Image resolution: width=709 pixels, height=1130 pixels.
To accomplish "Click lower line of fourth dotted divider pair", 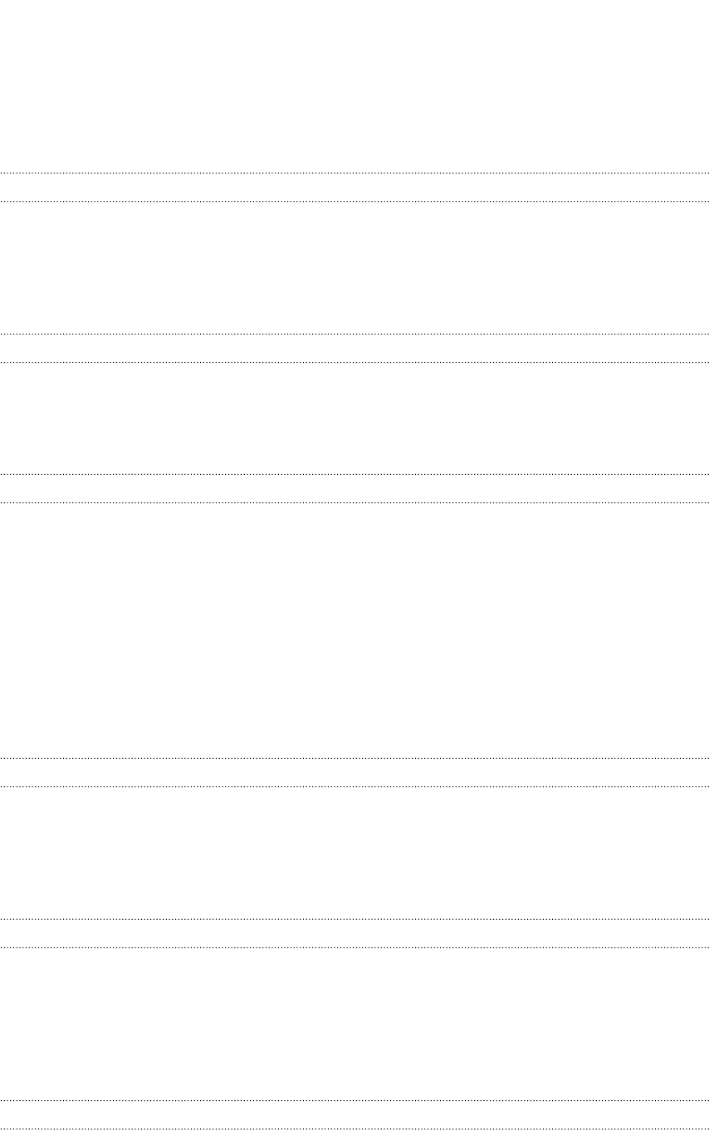I will (354, 786).
